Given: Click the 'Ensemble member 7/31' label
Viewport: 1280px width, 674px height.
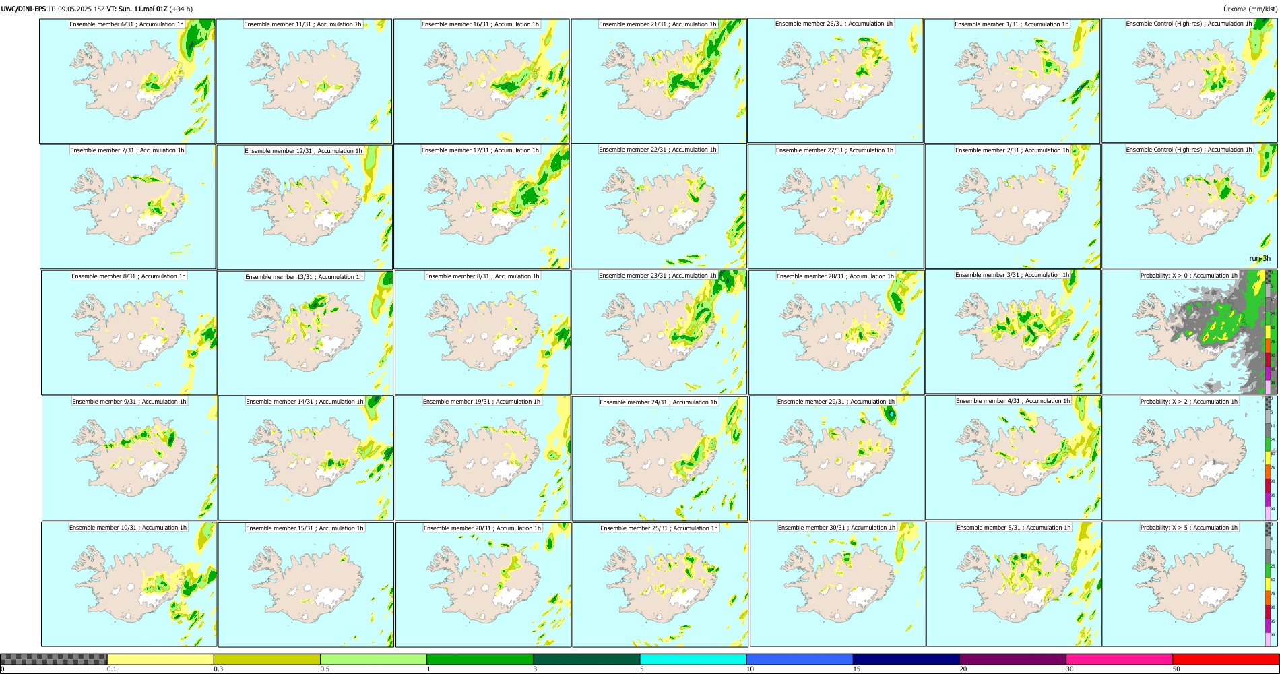Looking at the screenshot, I should coord(127,150).
